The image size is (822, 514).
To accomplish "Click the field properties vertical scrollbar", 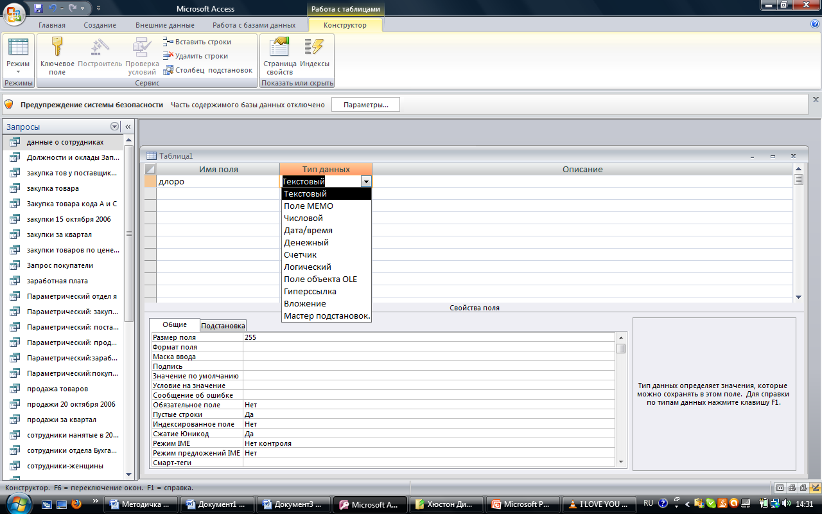I will pyautogui.click(x=621, y=399).
